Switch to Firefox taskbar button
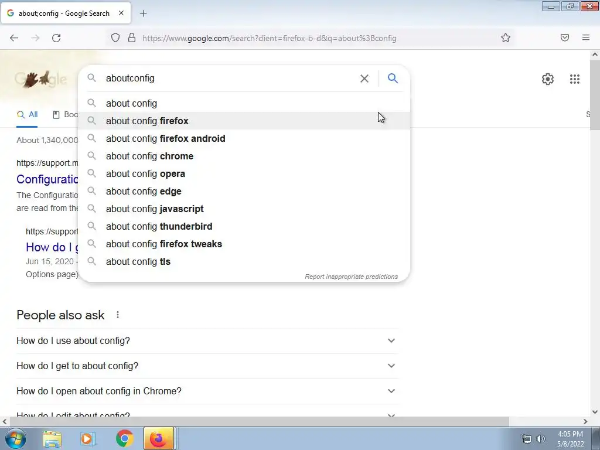The width and height of the screenshot is (600, 450). pos(158,438)
